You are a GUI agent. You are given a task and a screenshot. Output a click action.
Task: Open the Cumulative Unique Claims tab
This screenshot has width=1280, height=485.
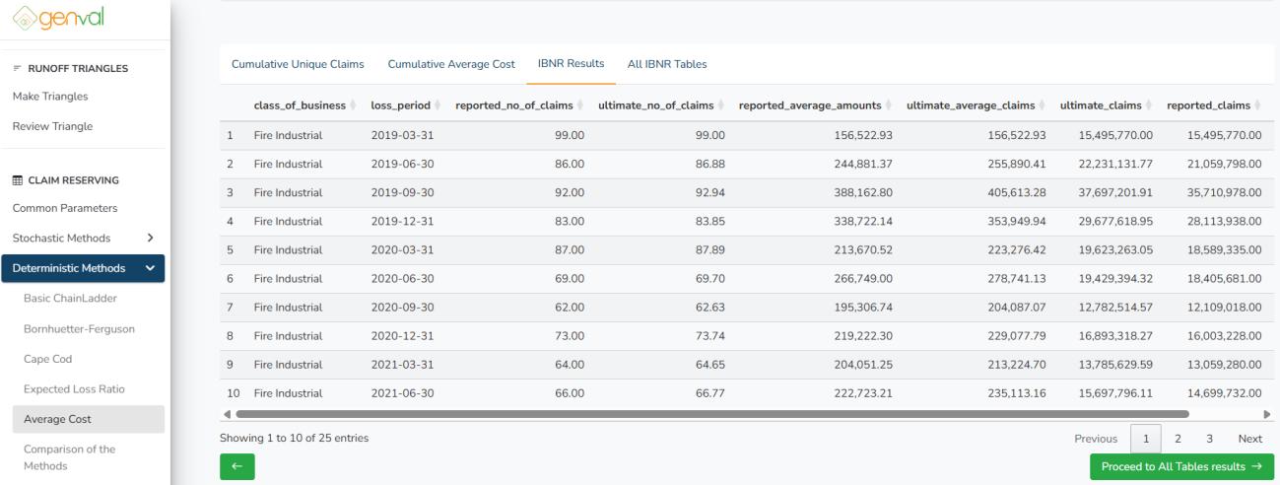point(298,64)
